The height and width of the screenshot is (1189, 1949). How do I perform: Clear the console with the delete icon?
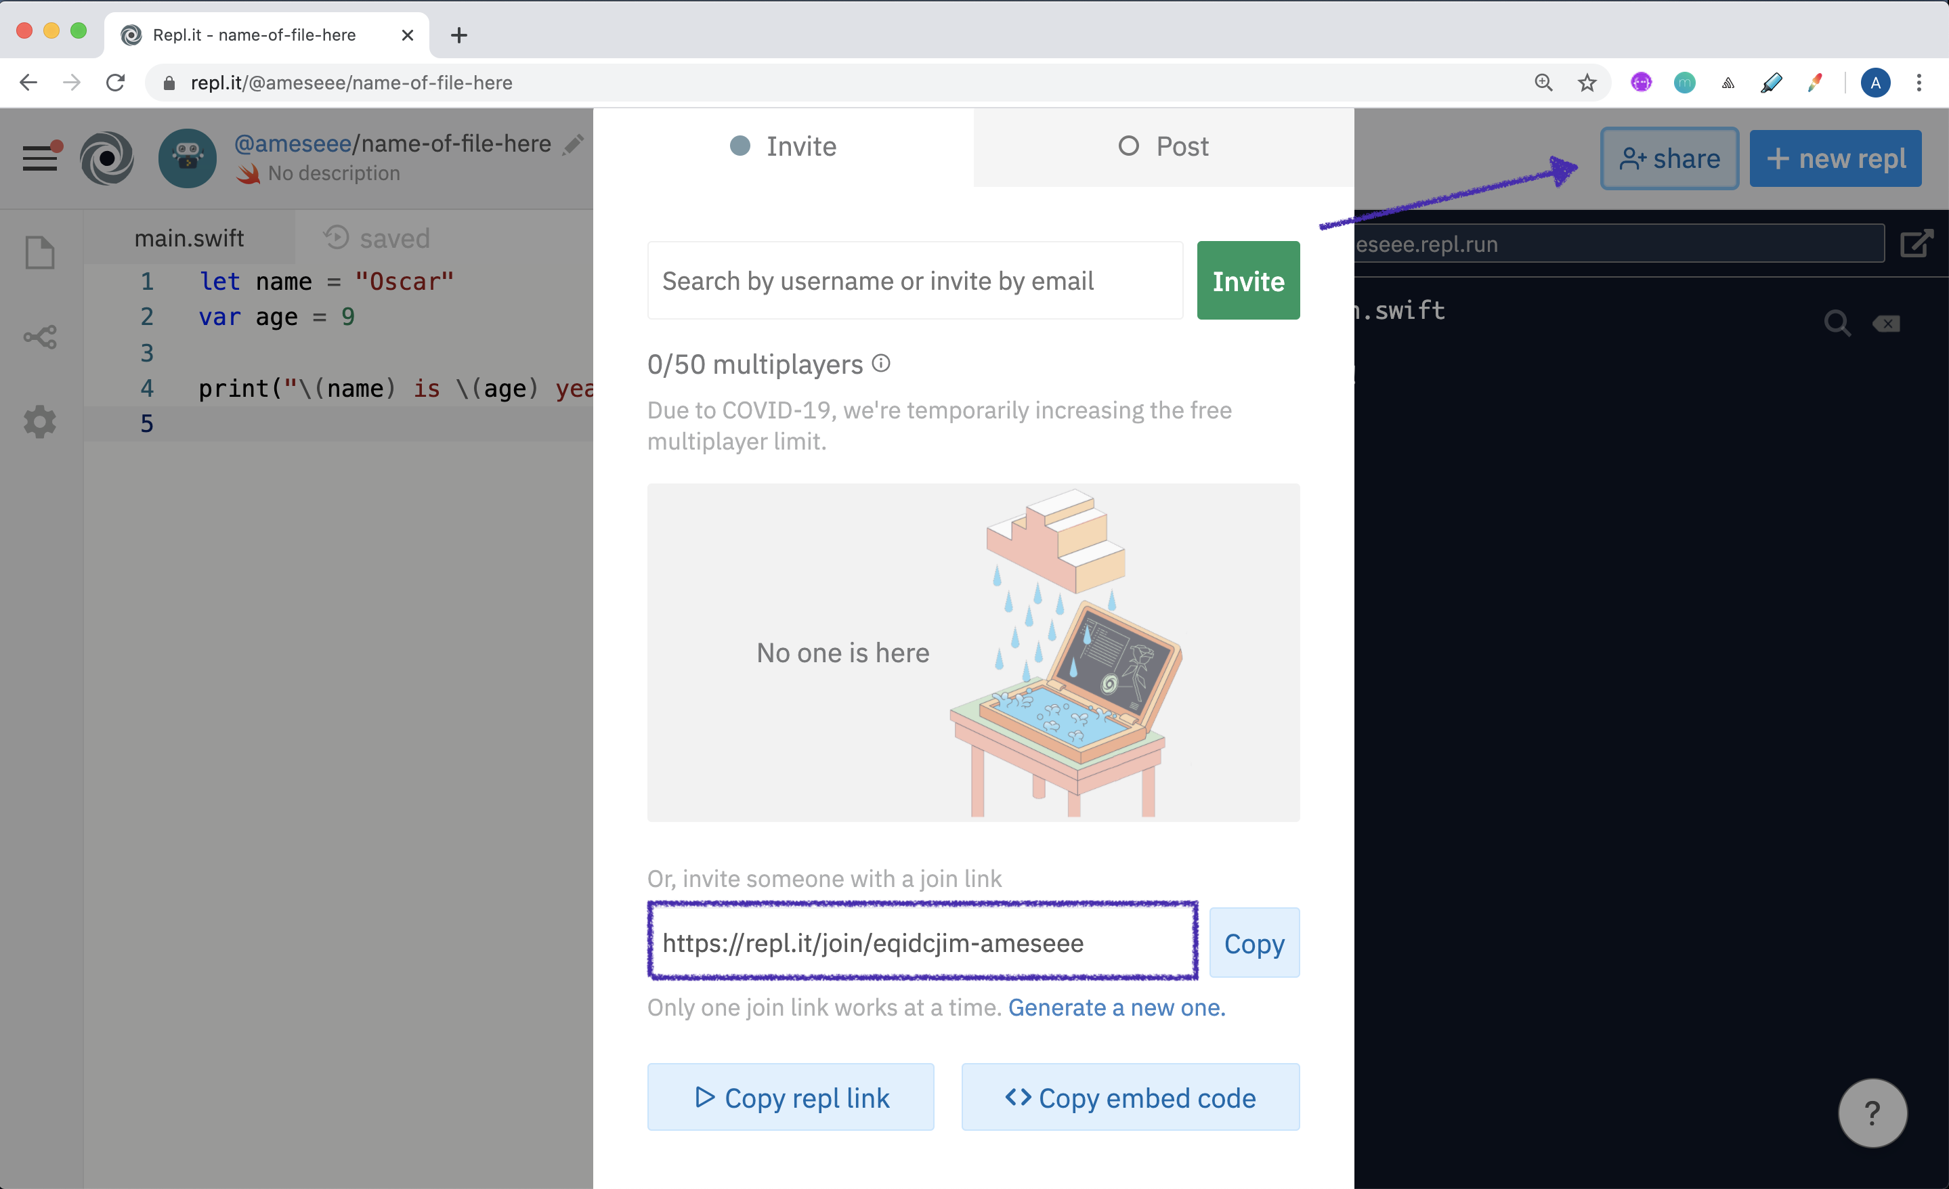[x=1887, y=324]
